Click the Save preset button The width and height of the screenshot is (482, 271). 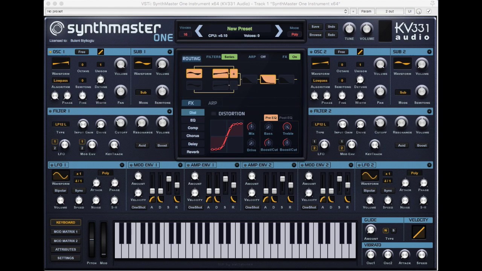pyautogui.click(x=315, y=27)
